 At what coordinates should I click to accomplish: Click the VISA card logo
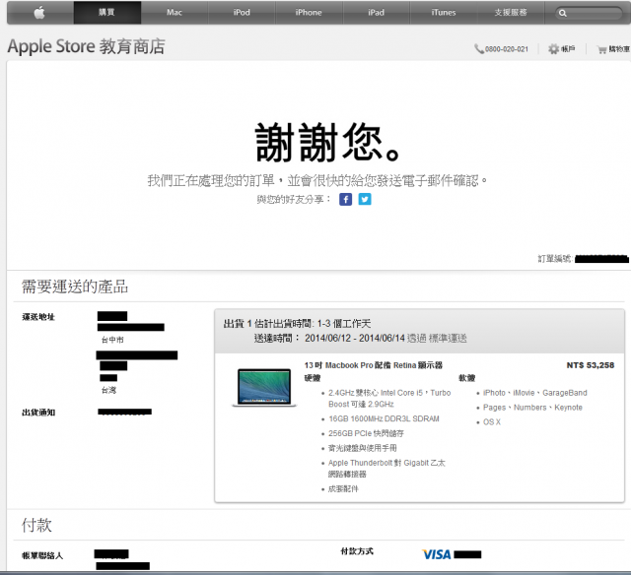pos(437,554)
